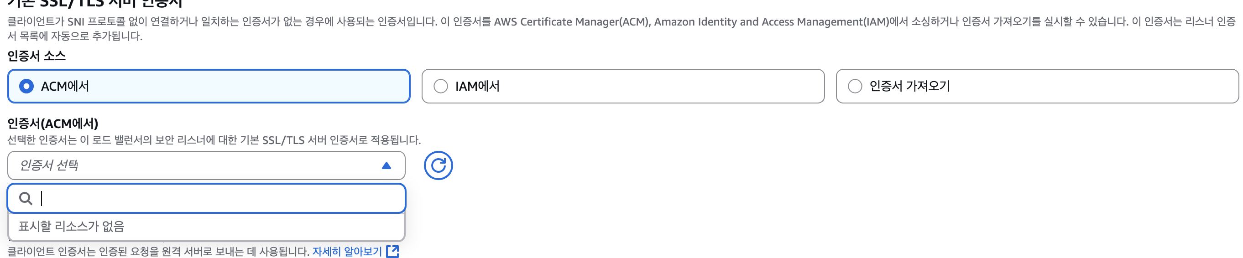Click the 인증서 소스 section label

(37, 56)
